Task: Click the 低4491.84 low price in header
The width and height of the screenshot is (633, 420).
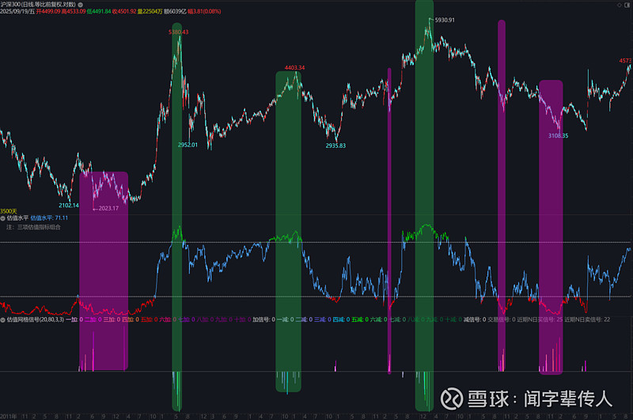Action: (99, 11)
